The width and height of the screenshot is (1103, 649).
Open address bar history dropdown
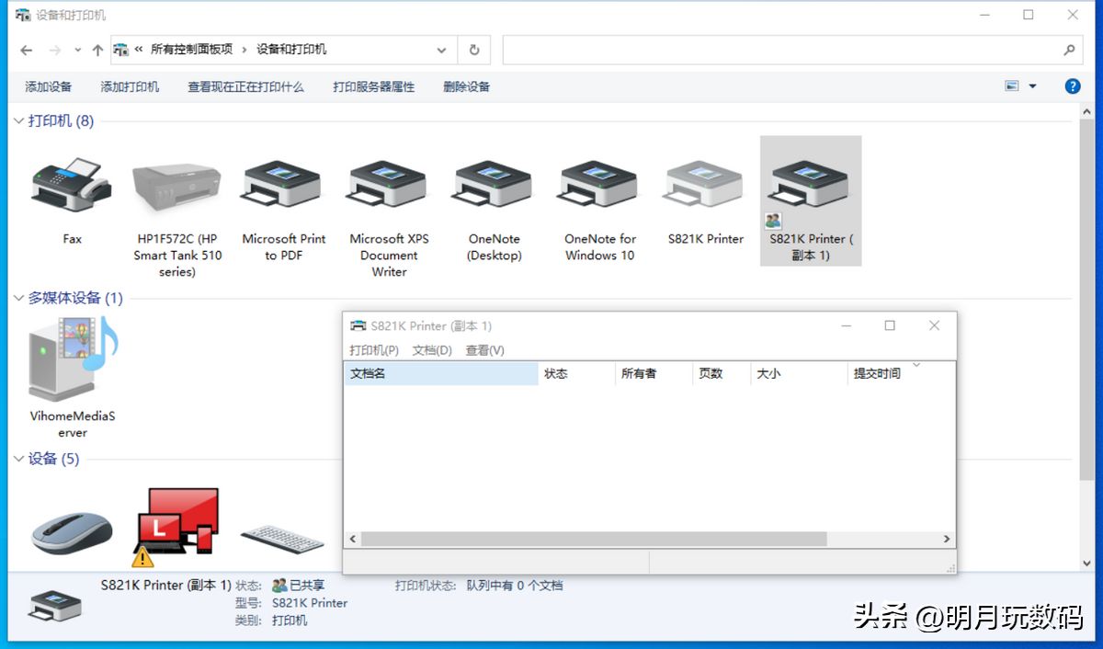point(442,50)
